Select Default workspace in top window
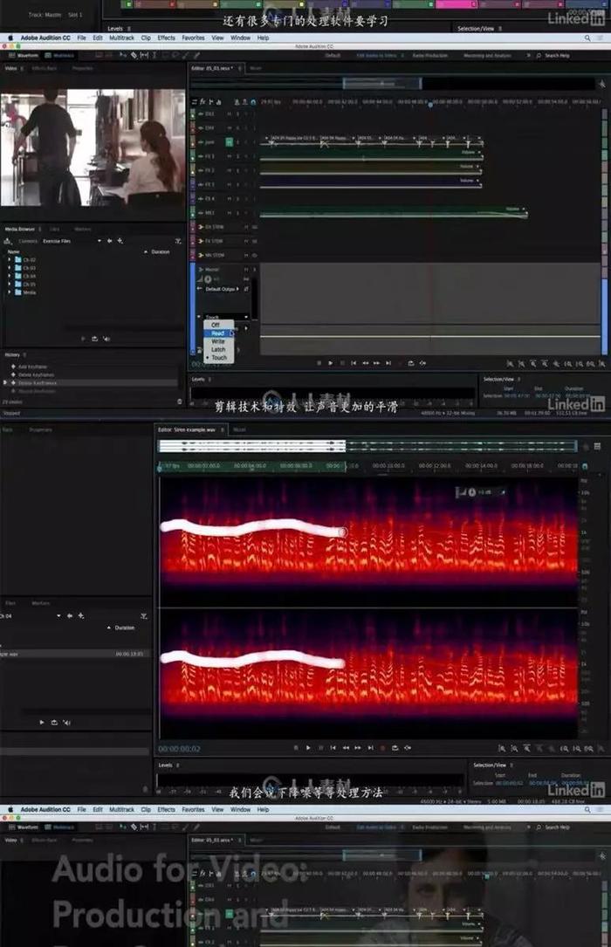 333,56
